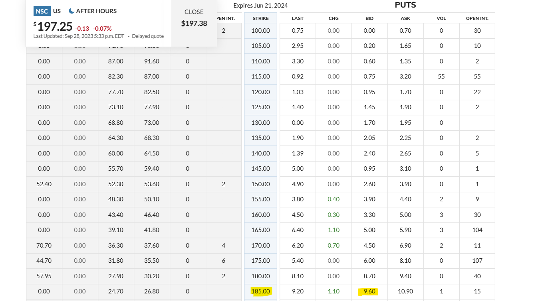
Task: Click the highlighted 9.60 bid value
Action: 369,291
